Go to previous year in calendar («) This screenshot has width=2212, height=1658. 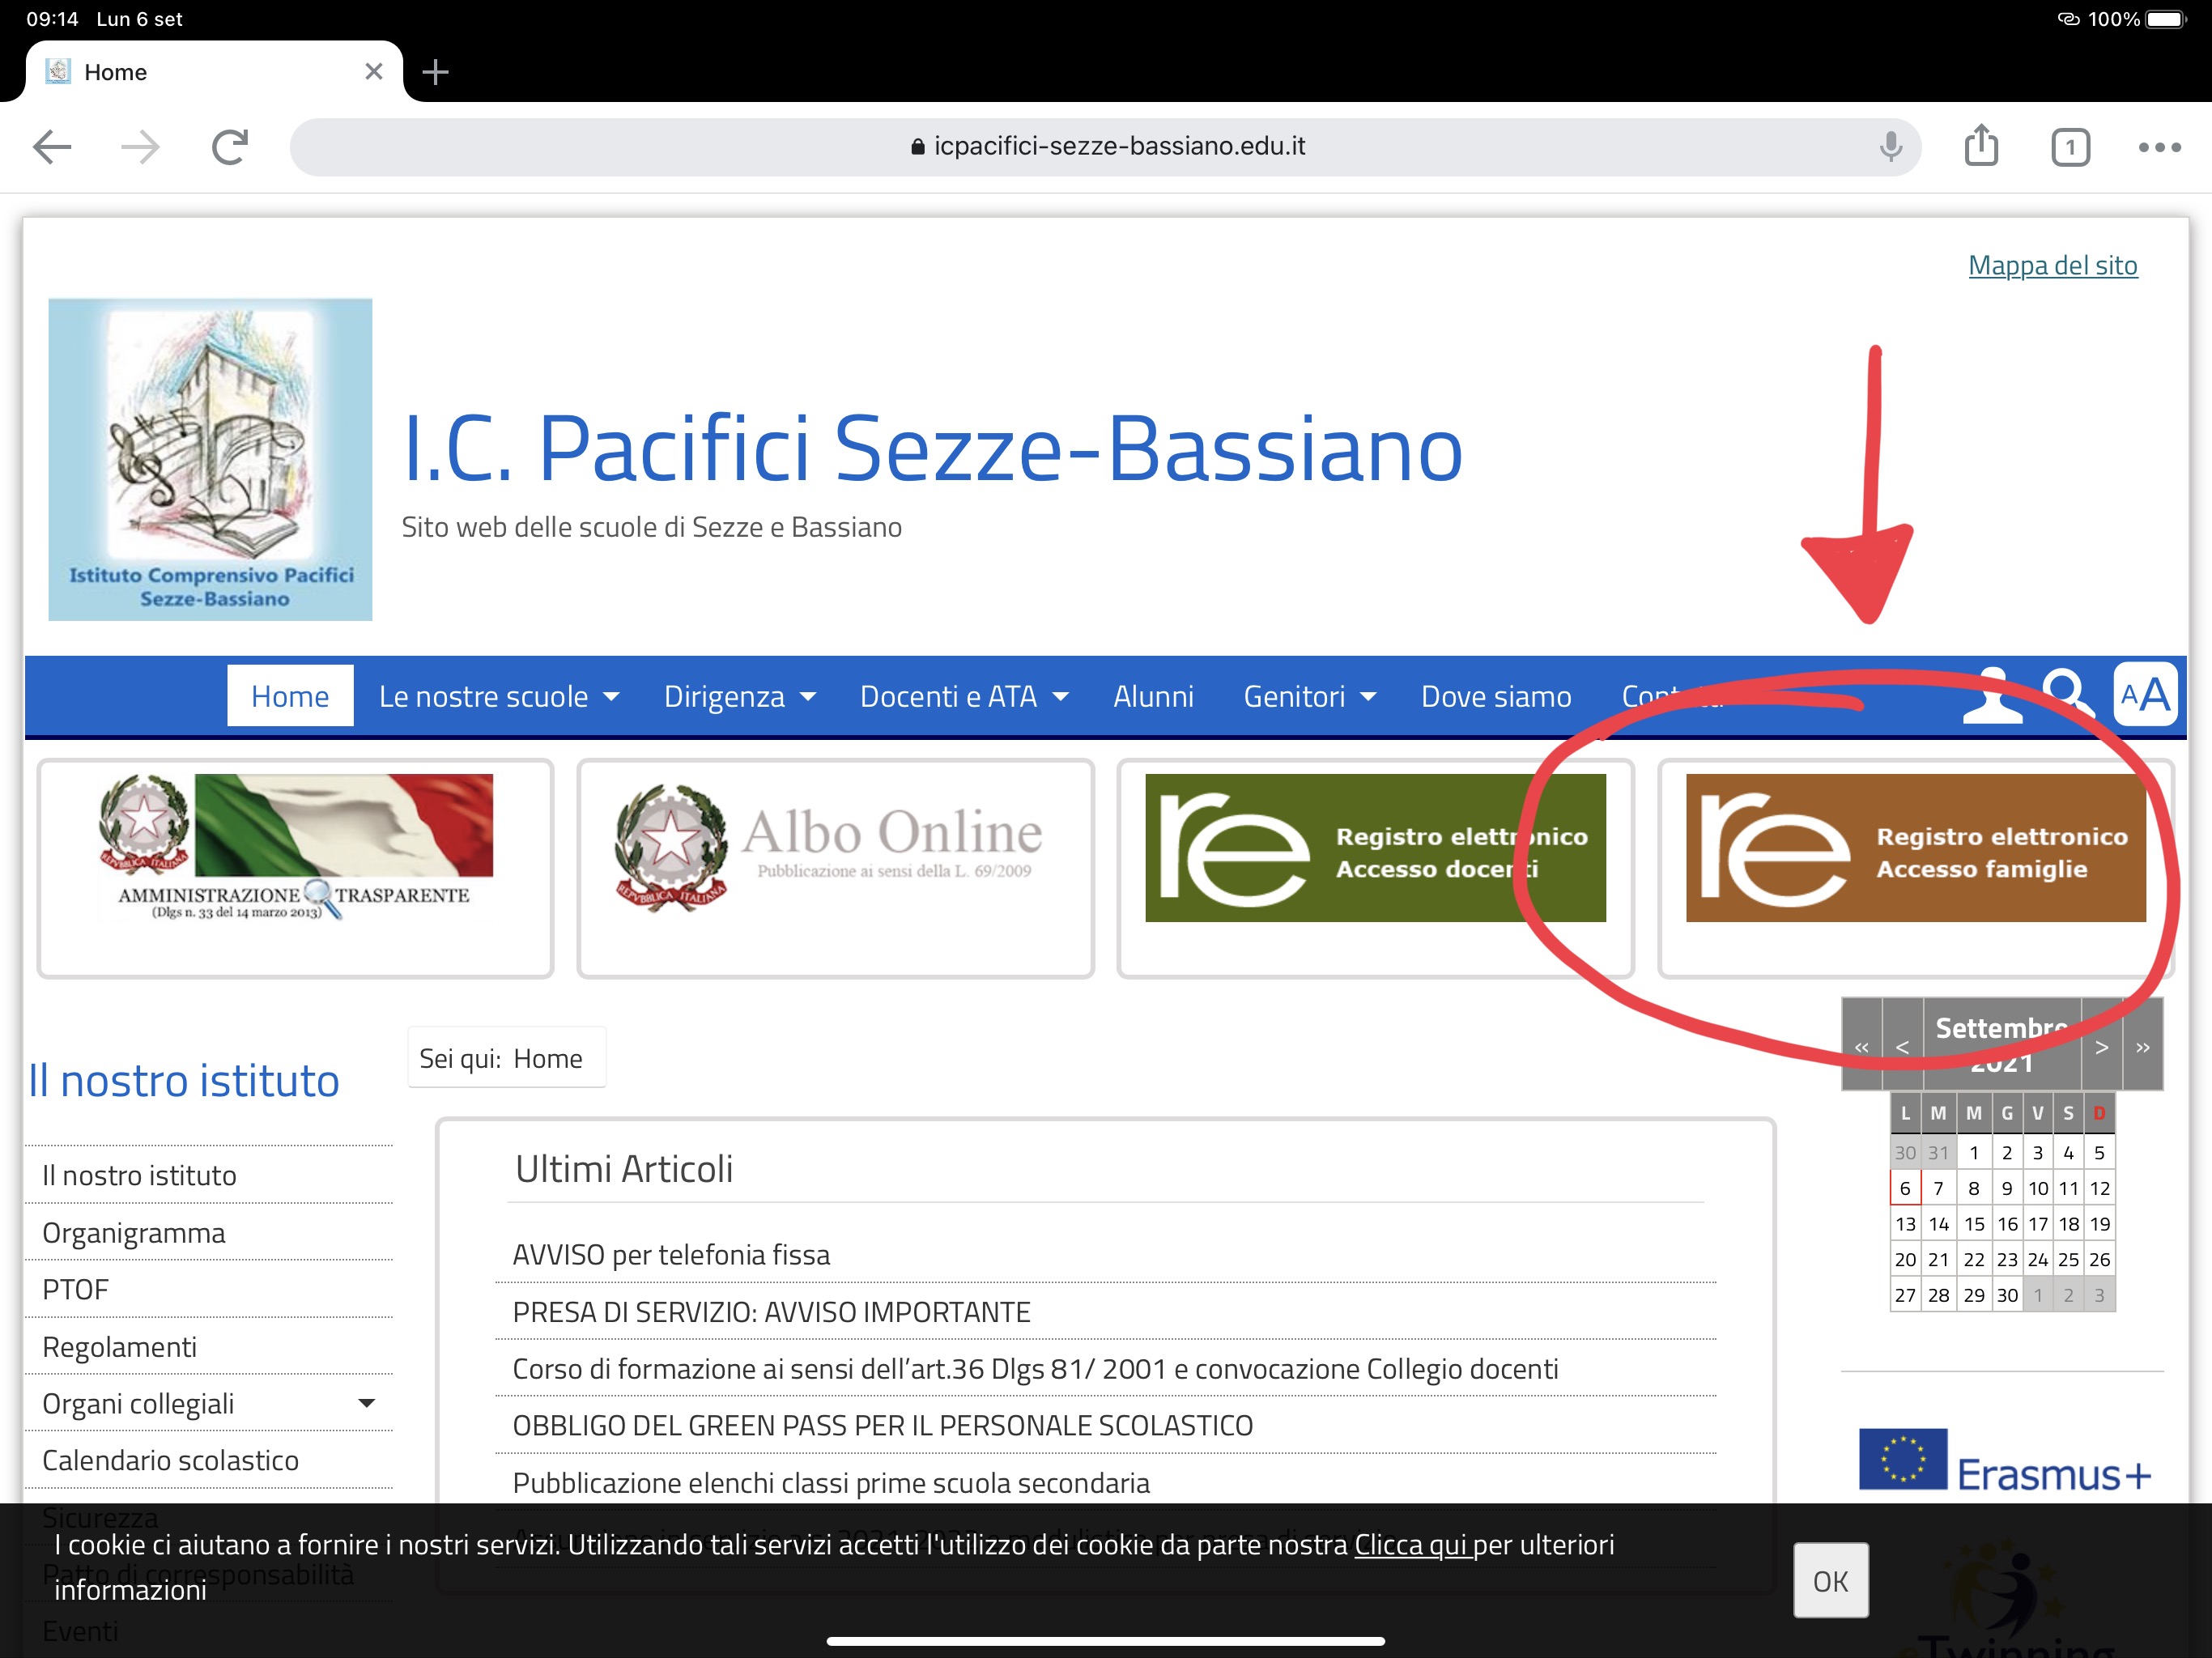pyautogui.click(x=1861, y=1046)
